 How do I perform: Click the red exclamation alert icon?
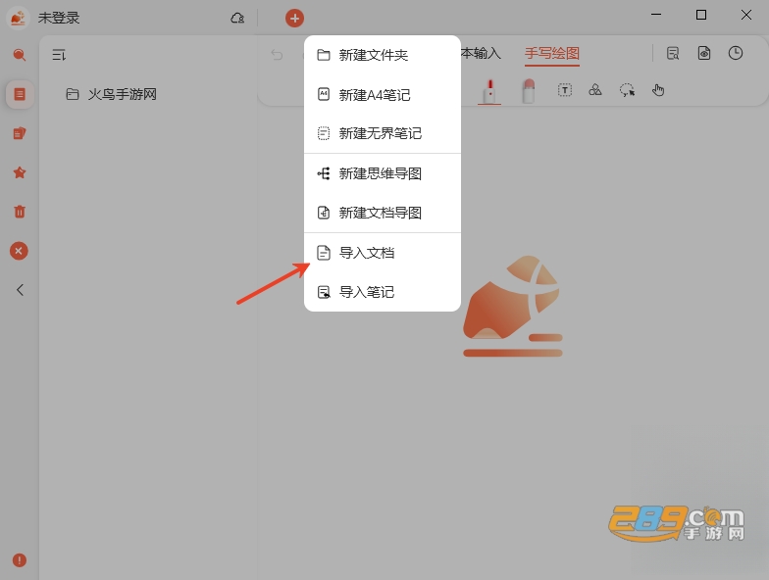20,560
